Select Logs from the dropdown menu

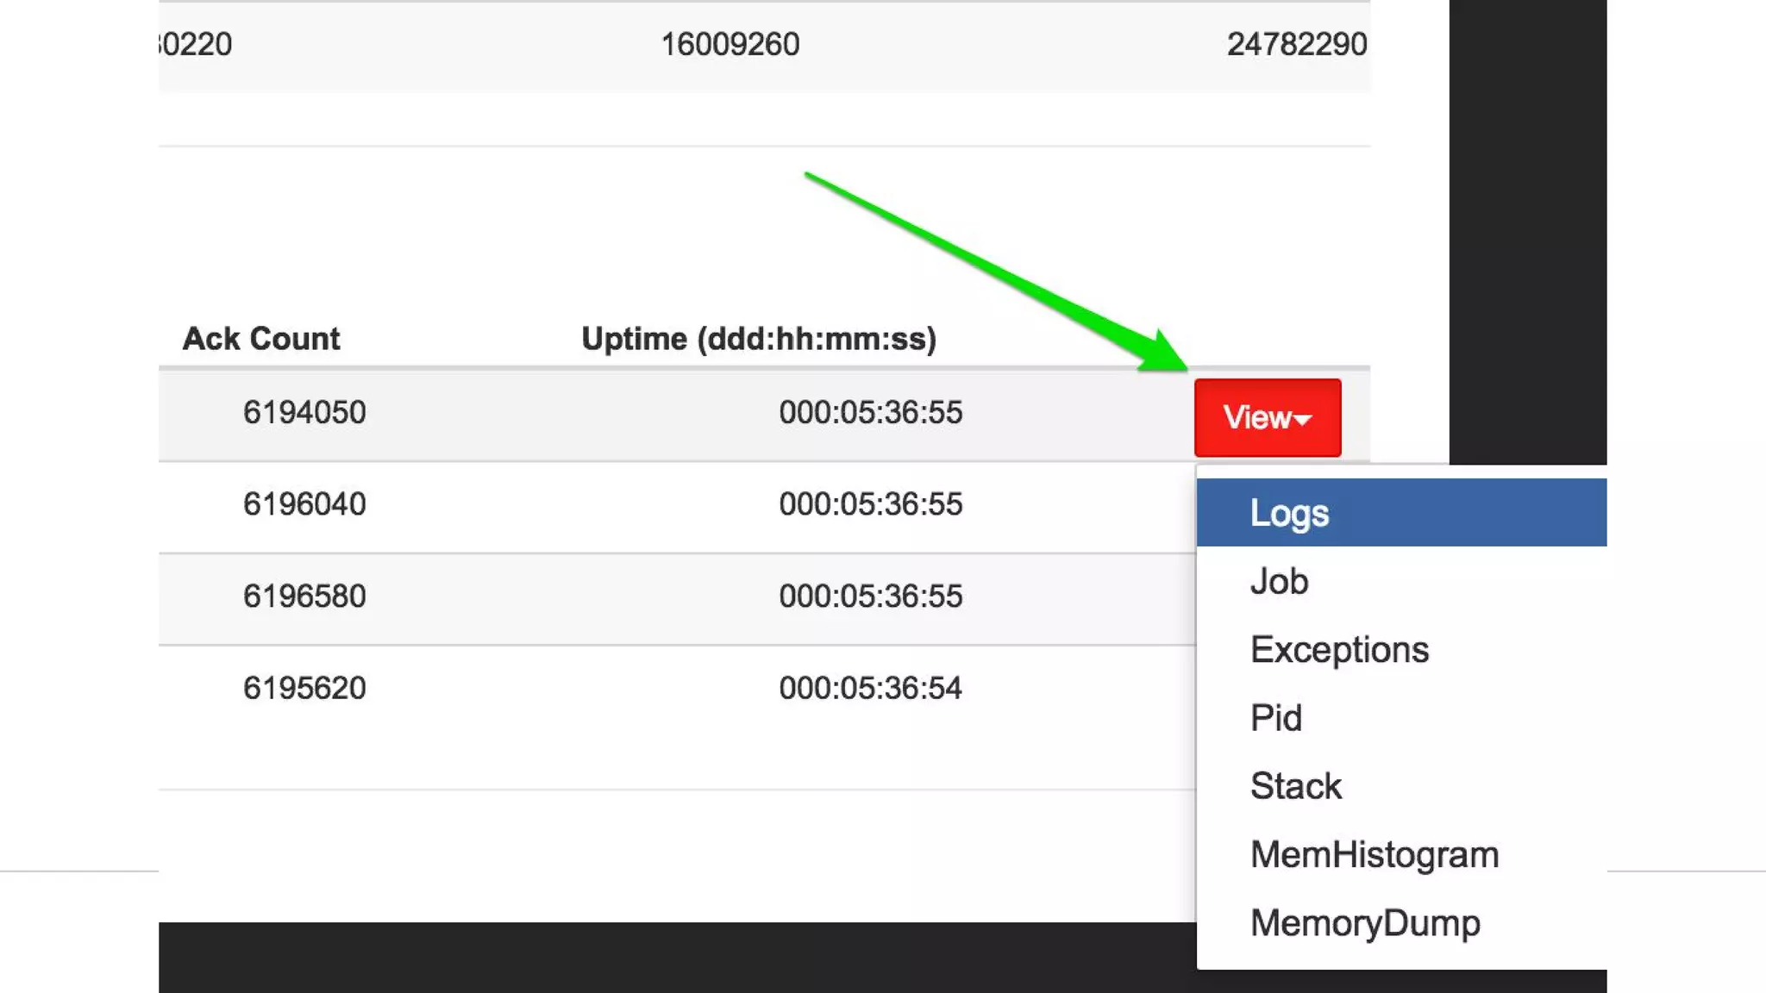click(x=1289, y=513)
